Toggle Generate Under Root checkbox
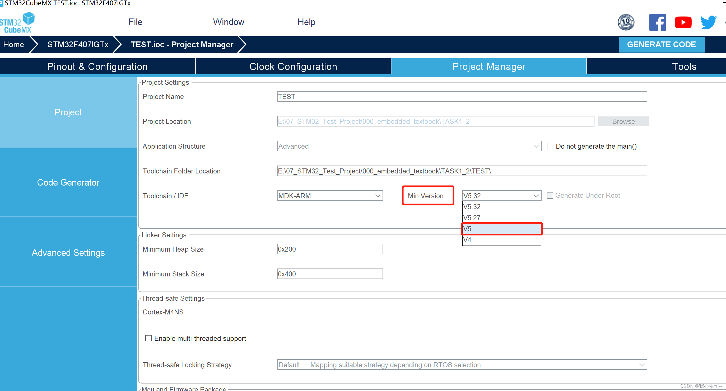Screen dimensions: 726x391 (x=549, y=195)
